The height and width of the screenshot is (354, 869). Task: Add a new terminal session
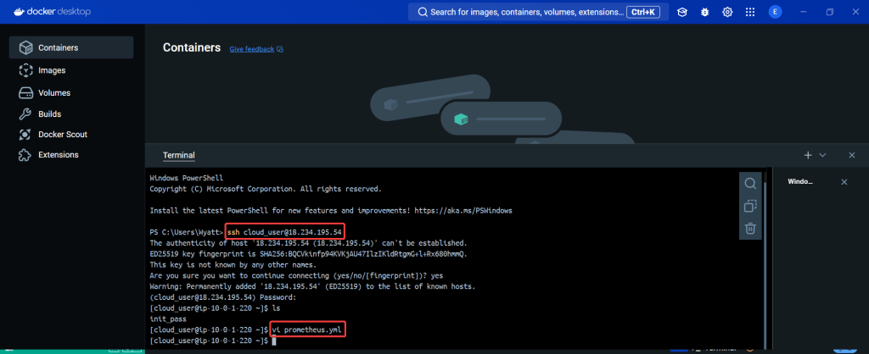click(808, 156)
